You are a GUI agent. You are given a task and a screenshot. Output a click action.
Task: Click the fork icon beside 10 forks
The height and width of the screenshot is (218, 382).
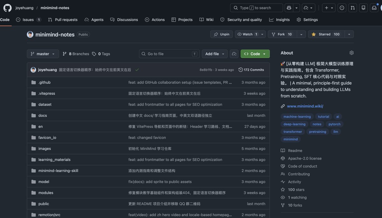point(283,205)
